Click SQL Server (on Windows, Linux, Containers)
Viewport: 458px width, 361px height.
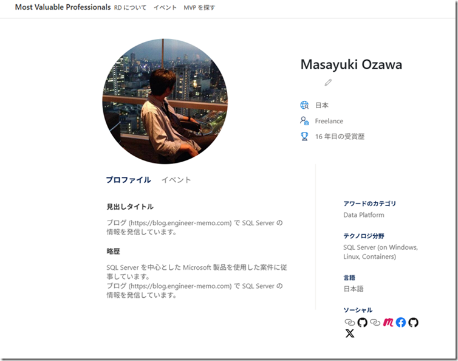click(381, 252)
